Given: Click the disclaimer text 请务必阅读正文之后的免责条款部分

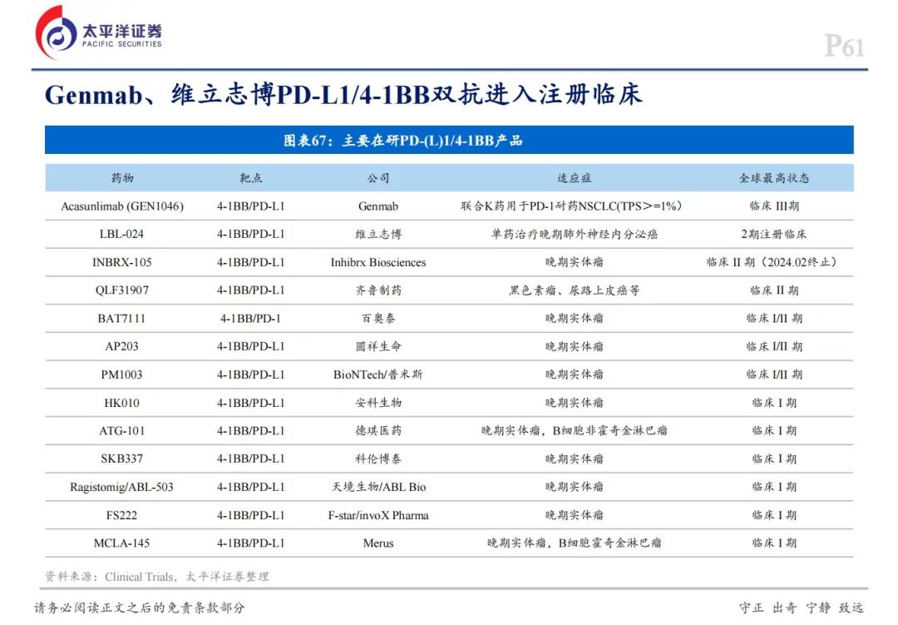Looking at the screenshot, I should [x=139, y=608].
